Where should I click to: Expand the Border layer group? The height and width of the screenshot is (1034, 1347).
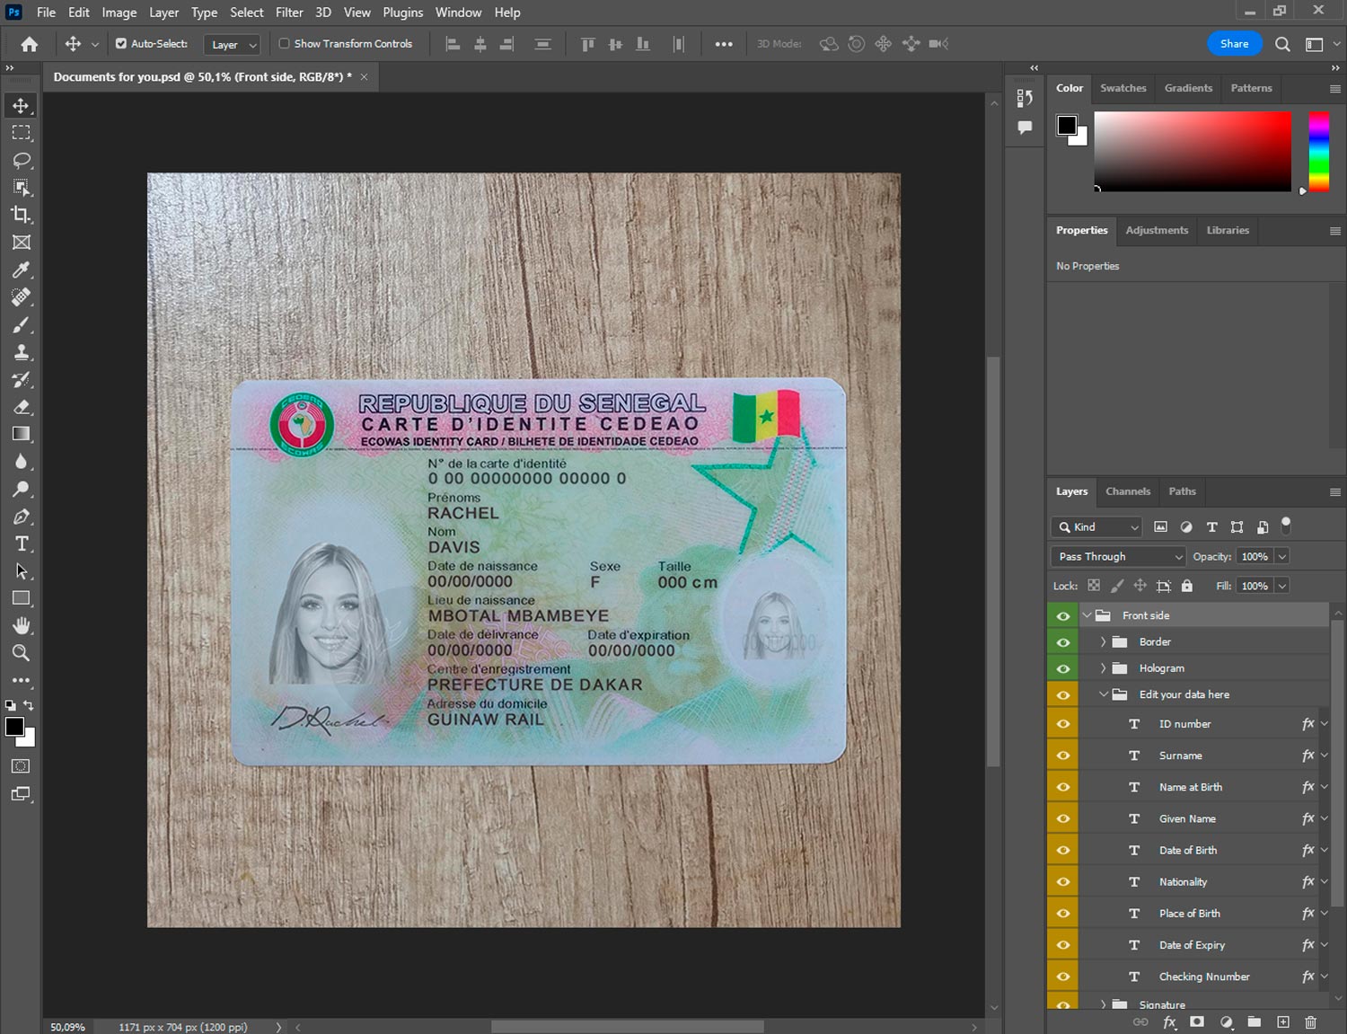[x=1103, y=642]
